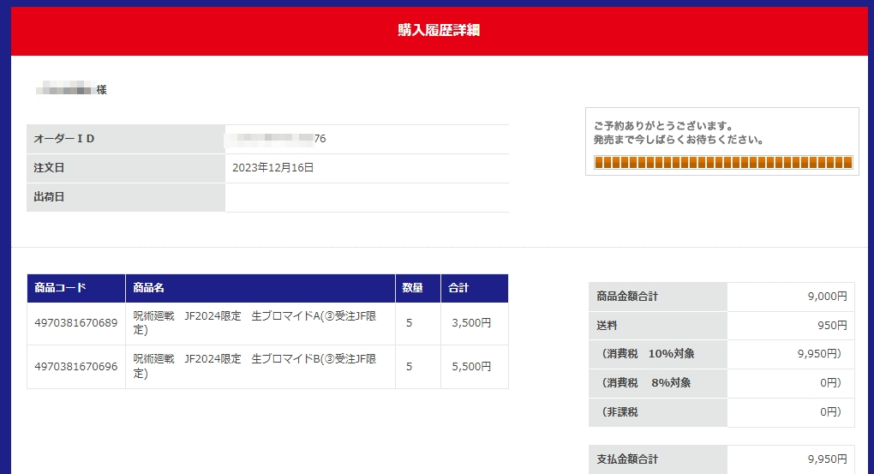The image size is (874, 474).
Task: Click the 消費税 10%対象 label
Action: click(x=649, y=353)
